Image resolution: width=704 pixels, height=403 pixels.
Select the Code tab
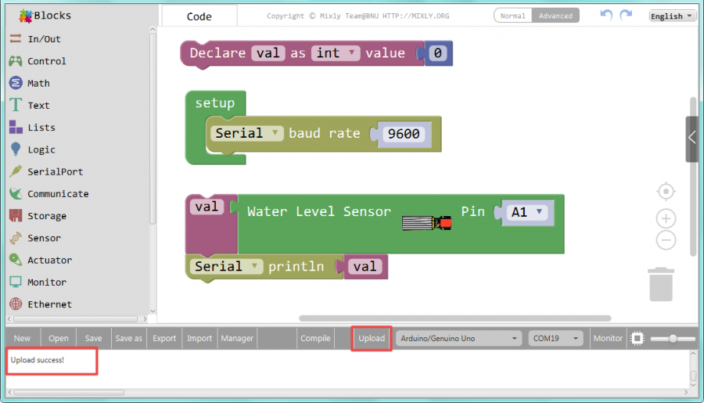[x=199, y=16]
